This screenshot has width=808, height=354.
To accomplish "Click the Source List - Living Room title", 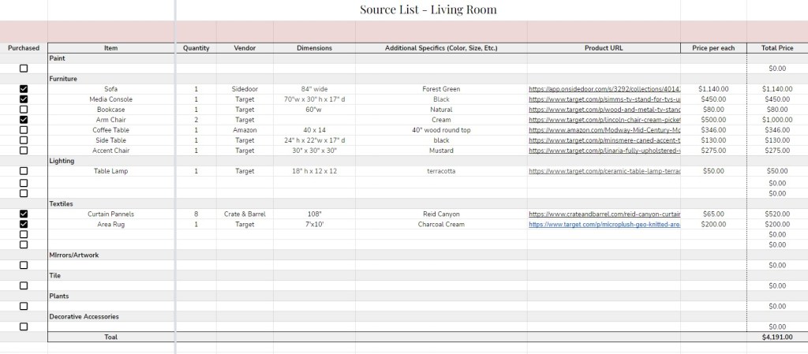I will point(428,10).
